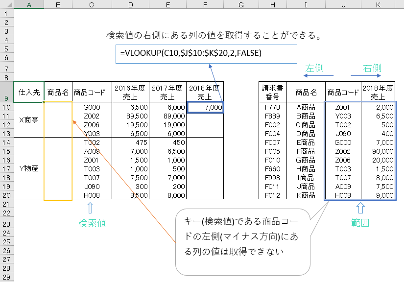Click the 検索値 label
Screen dimensions: 404x282
pyautogui.click(x=92, y=223)
